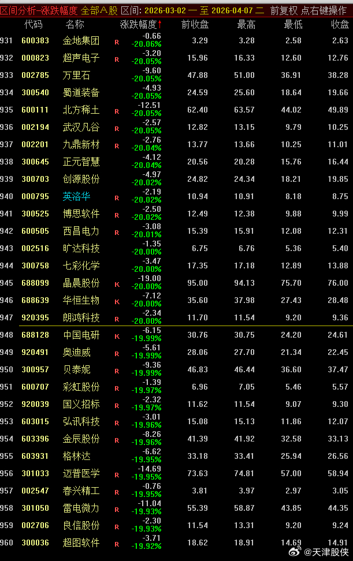The height and width of the screenshot is (561, 353).
Task: Select stock name 七彩化学
Action: (x=81, y=265)
